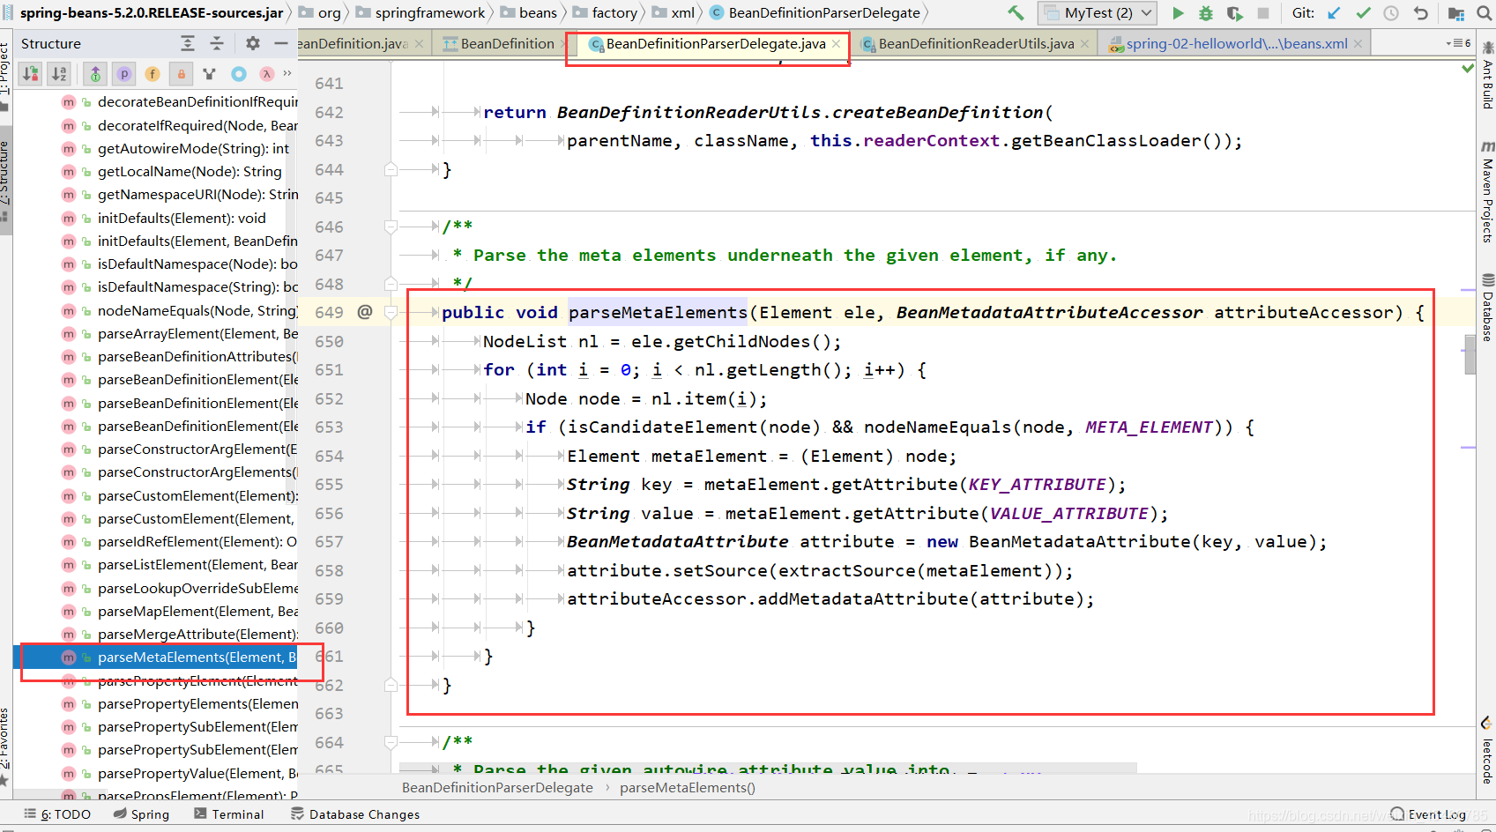Toggle the fork-shaped grouping icon
Image resolution: width=1496 pixels, height=832 pixels.
pos(210,74)
